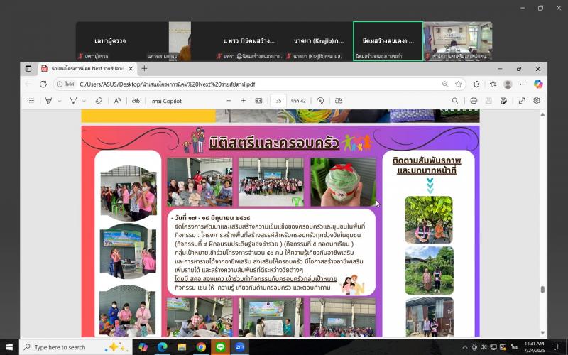568x355 pixels.
Task: Open the Edge settings and more menu
Action: click(x=523, y=84)
